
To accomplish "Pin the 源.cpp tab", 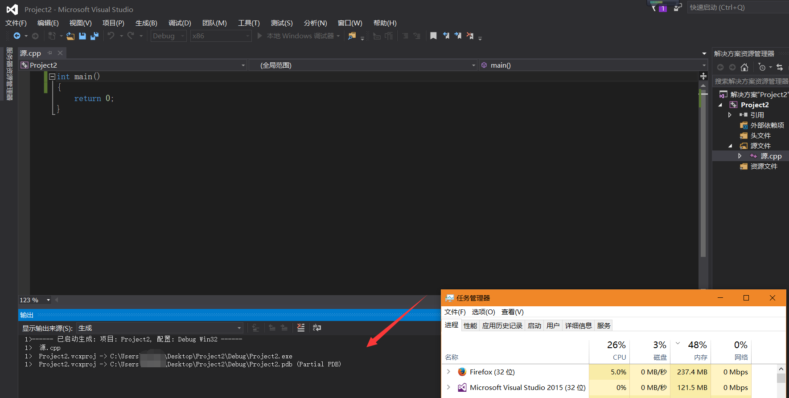I will tap(50, 53).
